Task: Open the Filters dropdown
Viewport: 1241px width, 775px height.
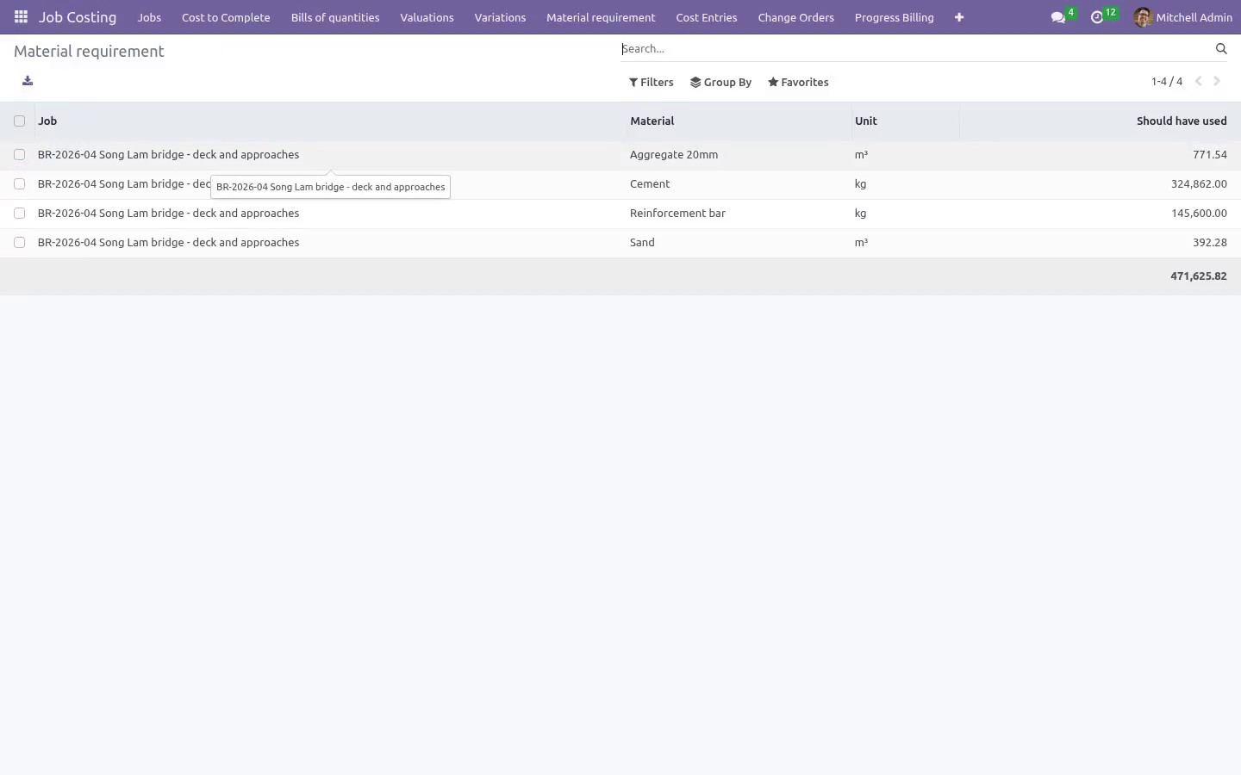Action: (652, 83)
